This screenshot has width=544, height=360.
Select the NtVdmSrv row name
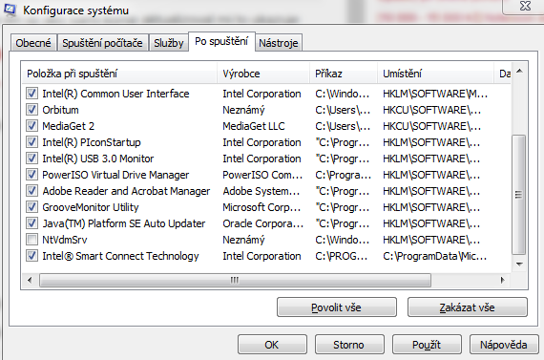[65, 240]
